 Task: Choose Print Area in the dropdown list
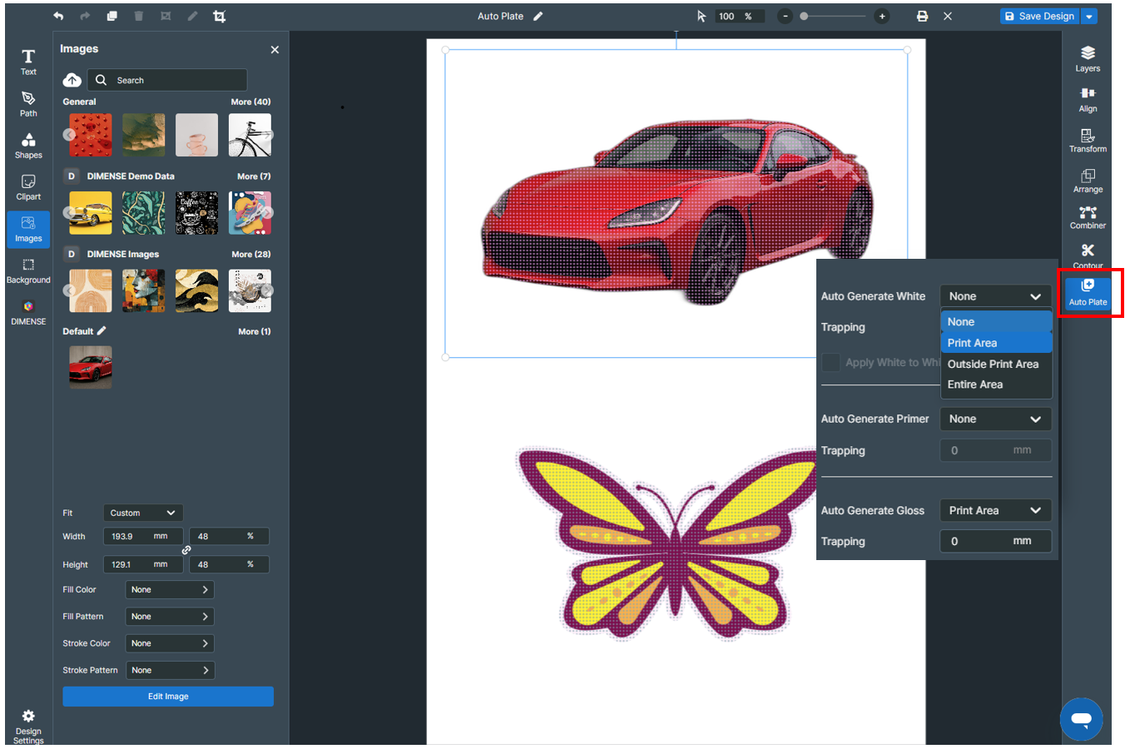(995, 343)
